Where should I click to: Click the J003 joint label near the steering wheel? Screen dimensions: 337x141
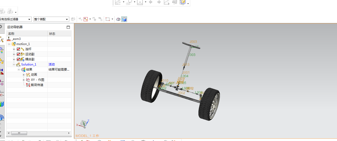point(193,42)
